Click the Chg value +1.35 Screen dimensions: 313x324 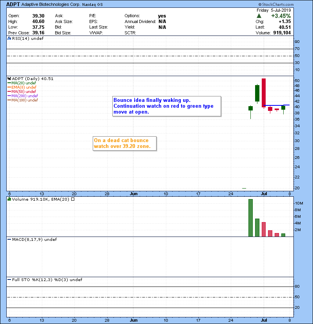284,21
